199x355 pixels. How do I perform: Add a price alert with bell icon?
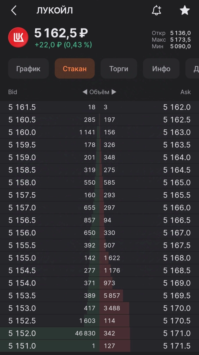point(156,11)
